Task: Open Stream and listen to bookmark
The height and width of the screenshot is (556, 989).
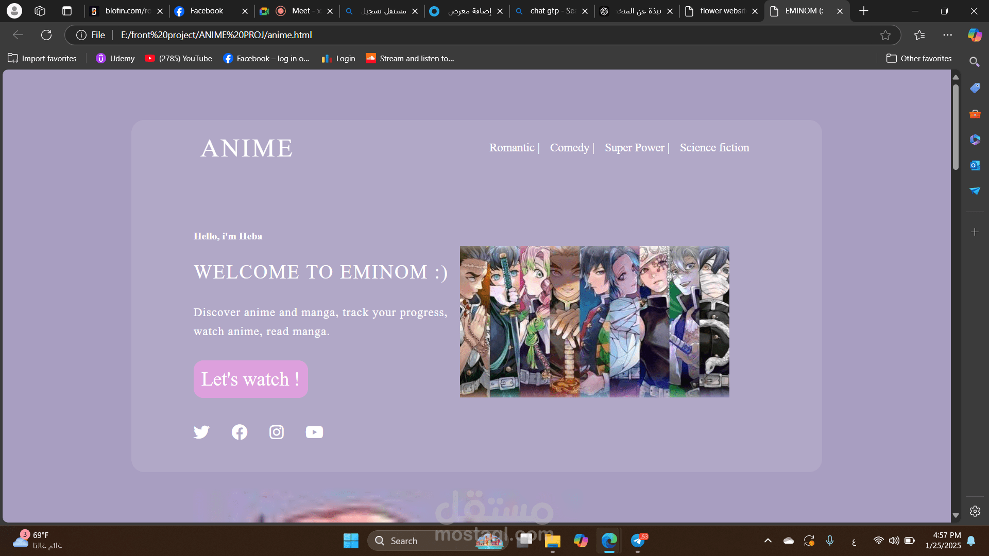Action: coord(410,59)
